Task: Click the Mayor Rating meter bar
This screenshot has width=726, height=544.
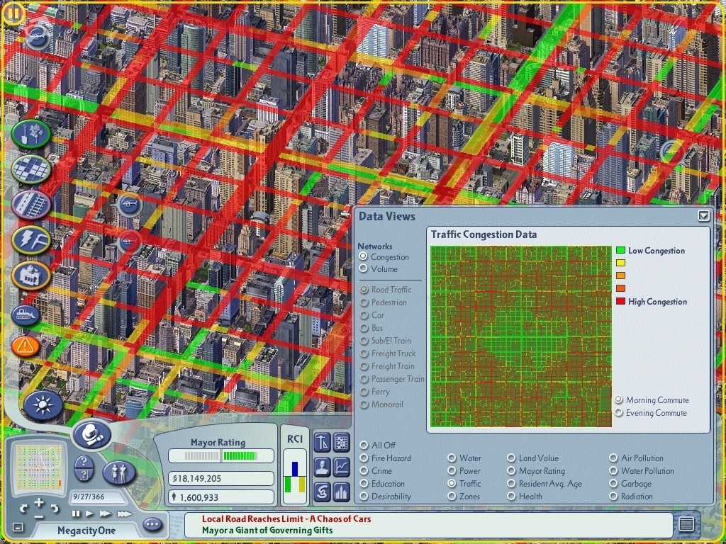Action: pos(220,456)
